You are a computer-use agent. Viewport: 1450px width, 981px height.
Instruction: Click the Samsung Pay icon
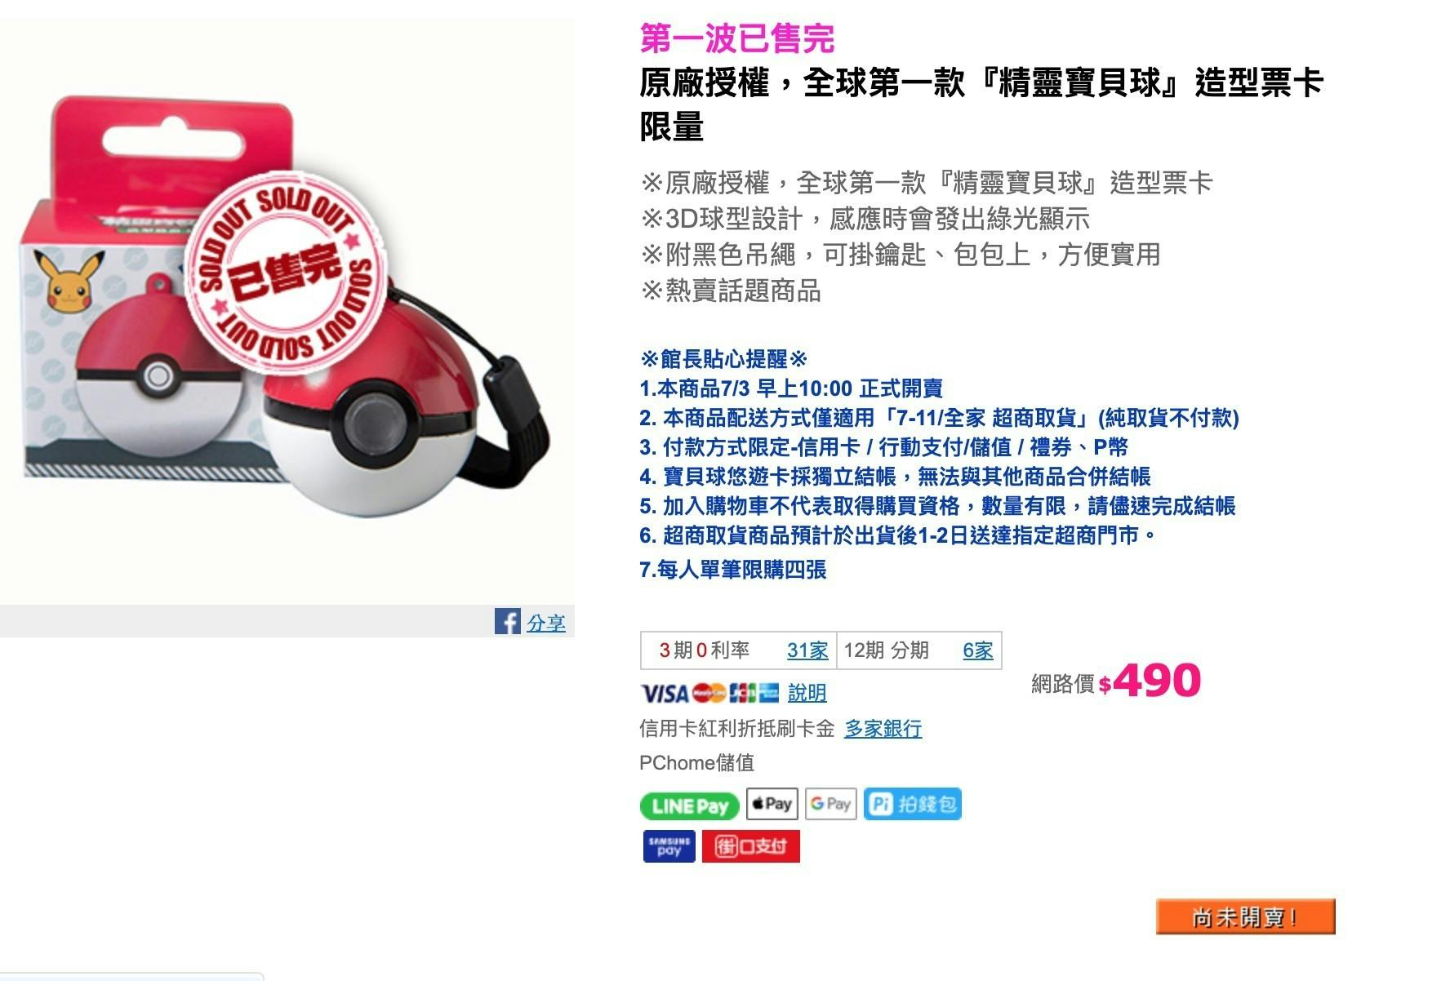669,846
